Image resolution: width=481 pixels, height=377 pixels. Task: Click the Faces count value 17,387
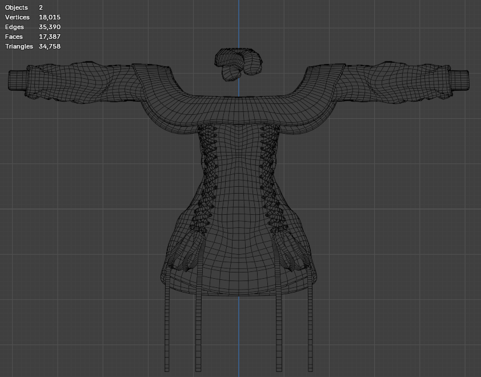click(50, 37)
